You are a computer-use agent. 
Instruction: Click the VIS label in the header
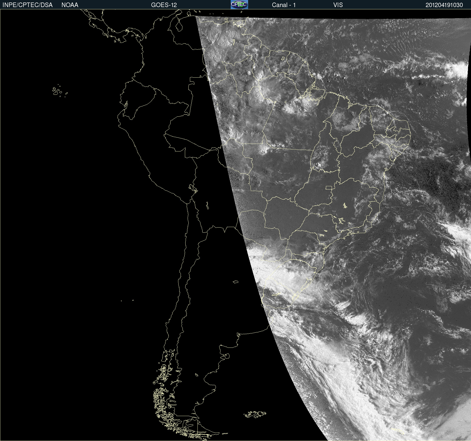pyautogui.click(x=338, y=5)
